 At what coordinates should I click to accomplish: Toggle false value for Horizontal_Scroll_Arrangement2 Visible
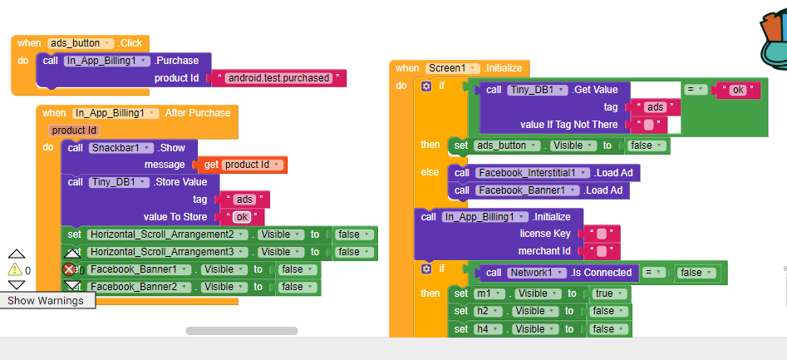354,234
